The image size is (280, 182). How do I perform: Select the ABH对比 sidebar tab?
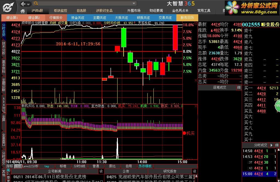point(4,105)
